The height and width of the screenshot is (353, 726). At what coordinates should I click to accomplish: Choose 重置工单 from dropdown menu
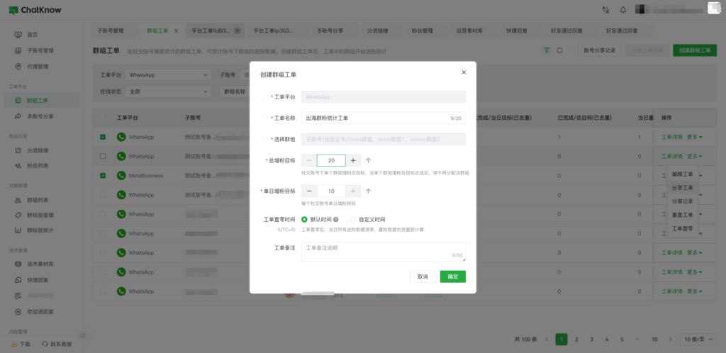683,215
